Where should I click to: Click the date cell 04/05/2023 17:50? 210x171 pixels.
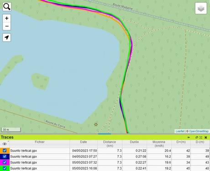84,150
